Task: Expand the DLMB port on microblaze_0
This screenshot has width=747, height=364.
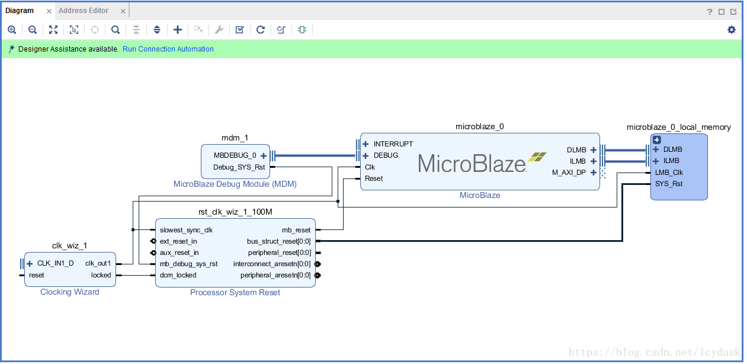Action: [594, 150]
